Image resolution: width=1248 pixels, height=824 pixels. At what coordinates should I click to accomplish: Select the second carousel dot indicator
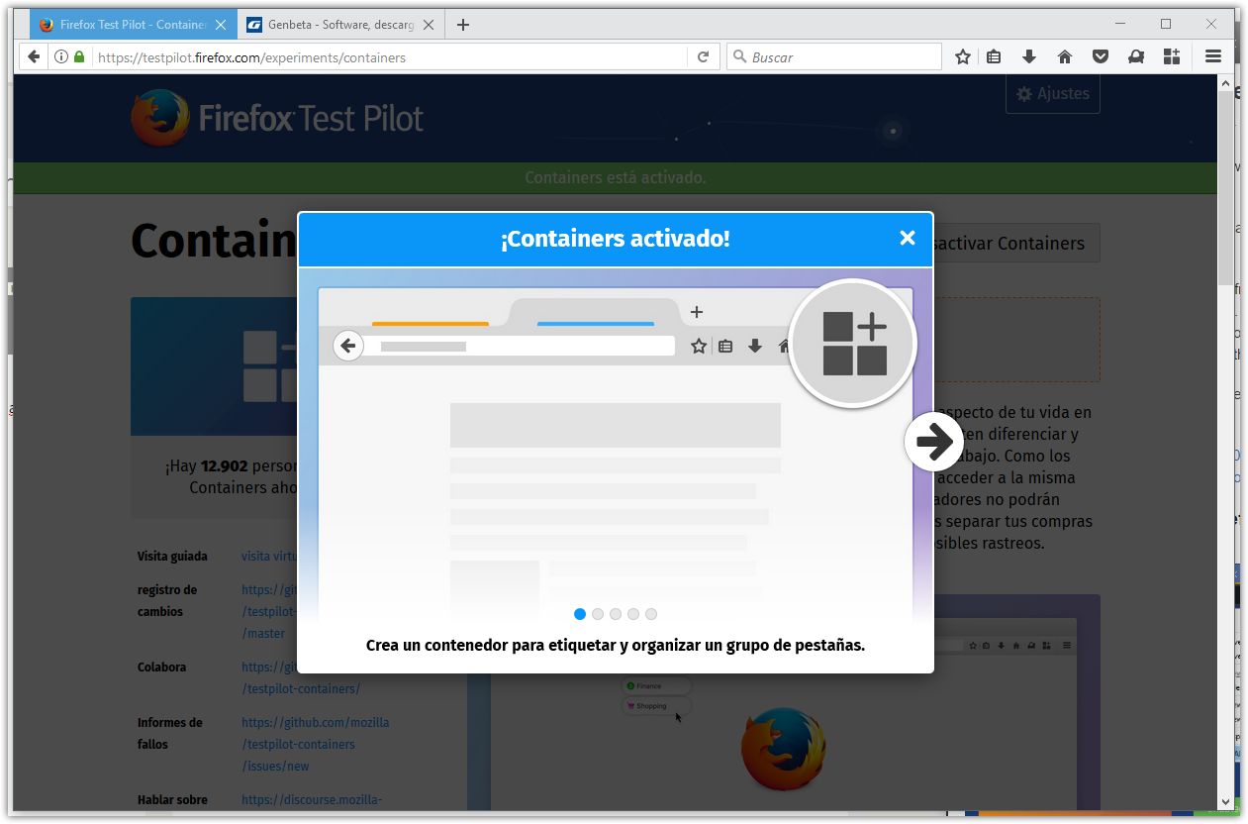(x=598, y=614)
